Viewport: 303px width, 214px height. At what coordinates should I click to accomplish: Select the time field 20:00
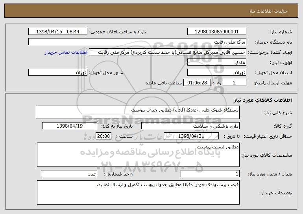[103, 136]
